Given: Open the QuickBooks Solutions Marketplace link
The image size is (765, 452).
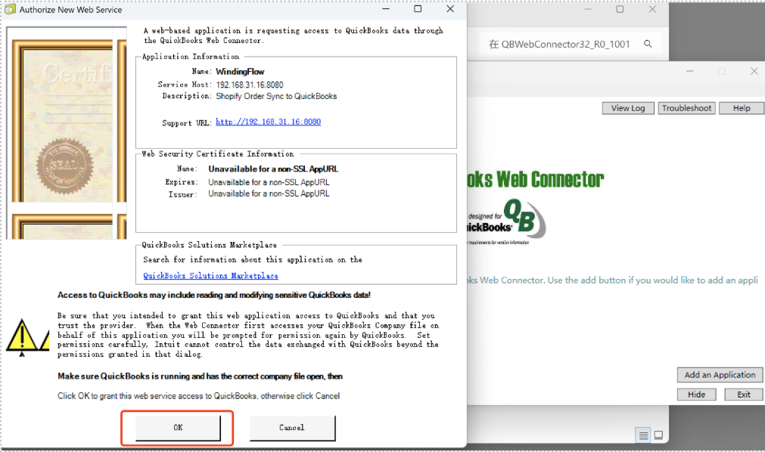Looking at the screenshot, I should (x=211, y=276).
